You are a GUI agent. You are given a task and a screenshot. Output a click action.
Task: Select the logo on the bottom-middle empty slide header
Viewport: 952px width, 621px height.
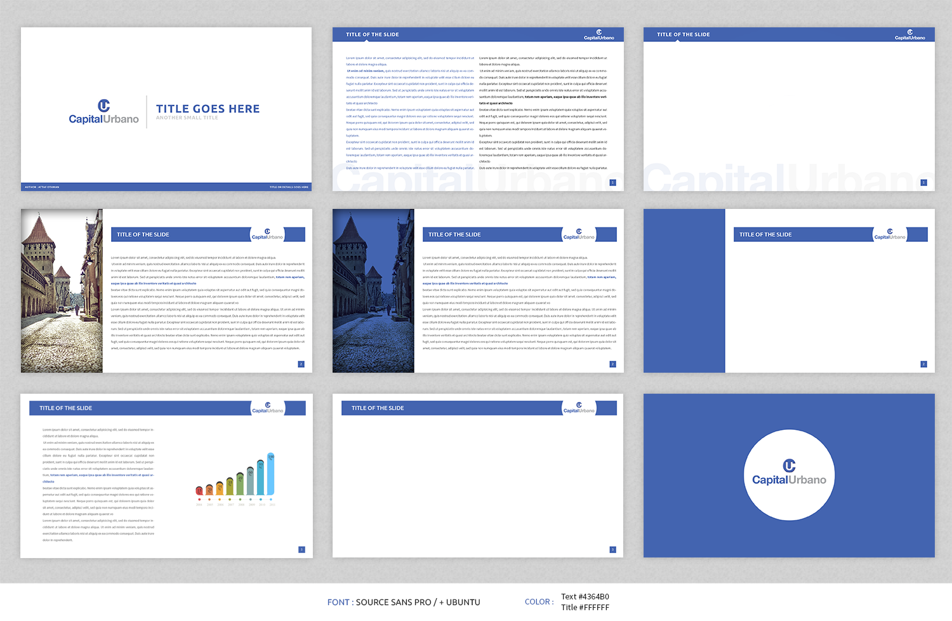click(578, 408)
